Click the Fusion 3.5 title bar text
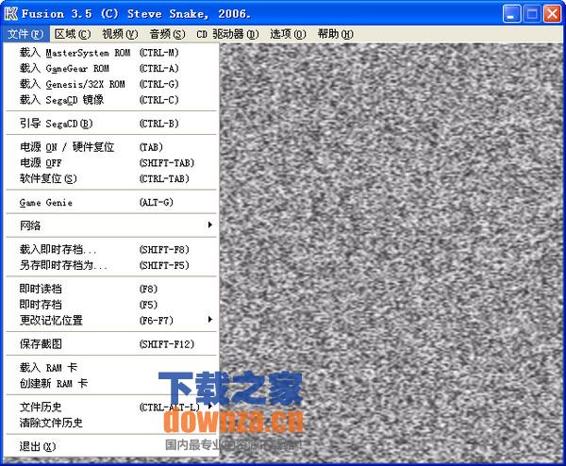 click(136, 14)
